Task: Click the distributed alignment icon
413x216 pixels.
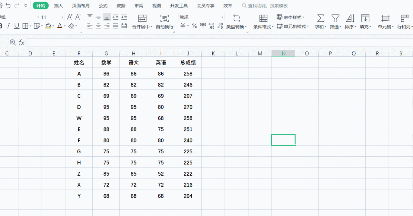Action: pos(124,26)
